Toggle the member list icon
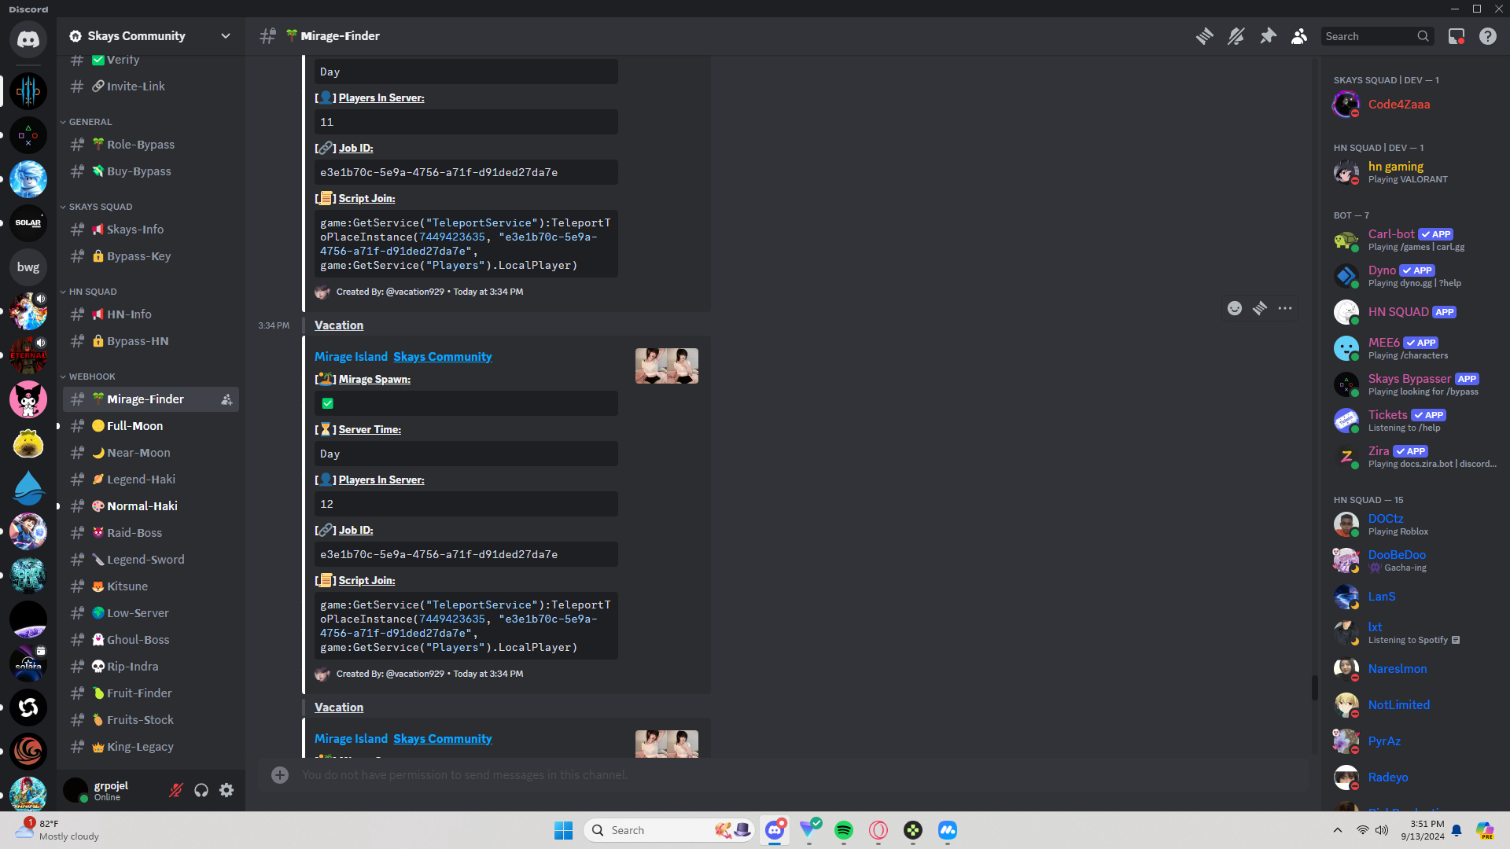 pyautogui.click(x=1299, y=36)
